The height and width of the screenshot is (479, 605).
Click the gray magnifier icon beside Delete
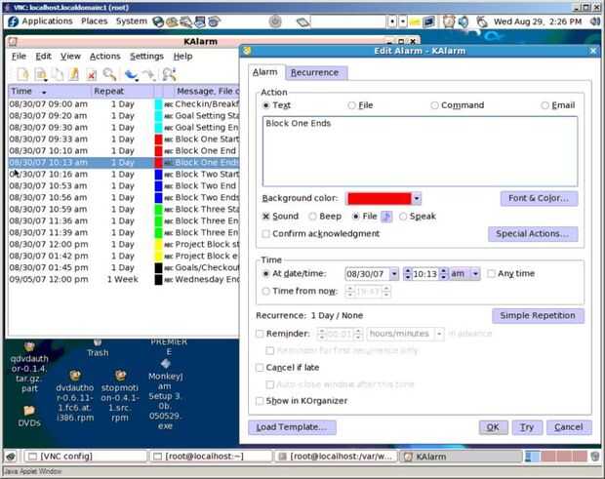109,74
